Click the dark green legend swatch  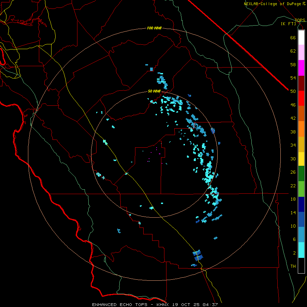pos(301,174)
